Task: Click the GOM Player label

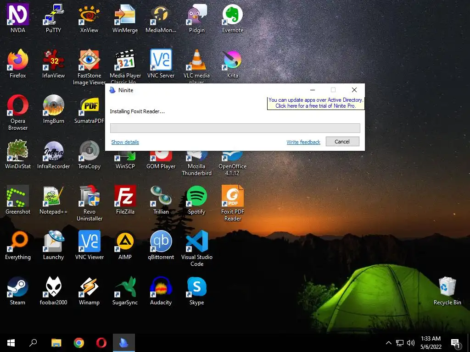Action: click(x=161, y=166)
